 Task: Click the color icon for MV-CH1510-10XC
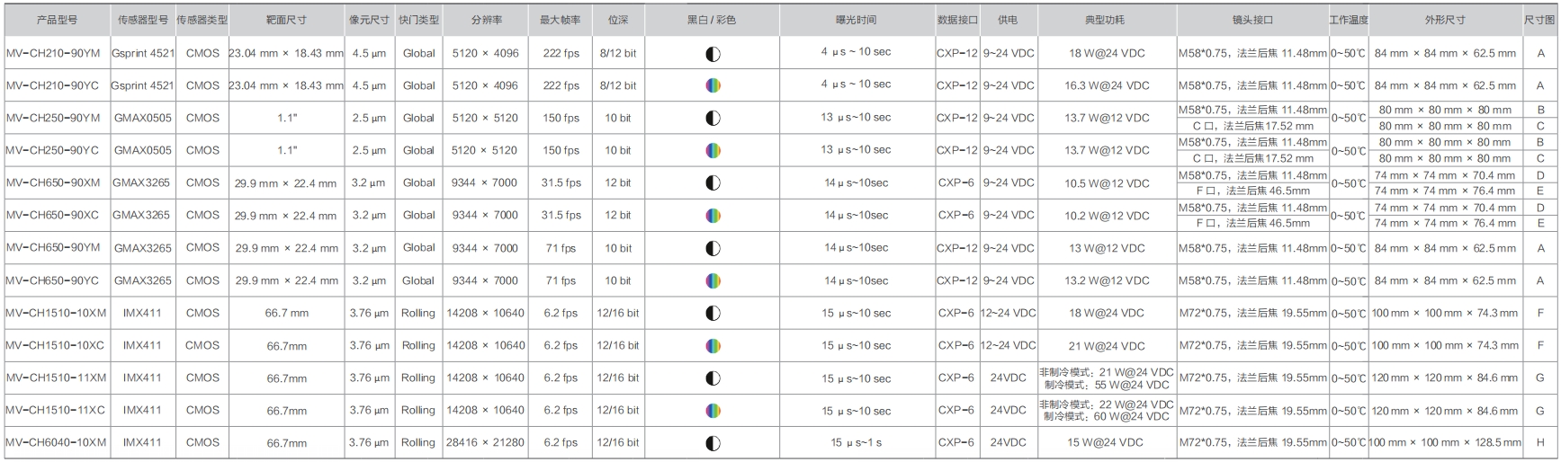(713, 346)
